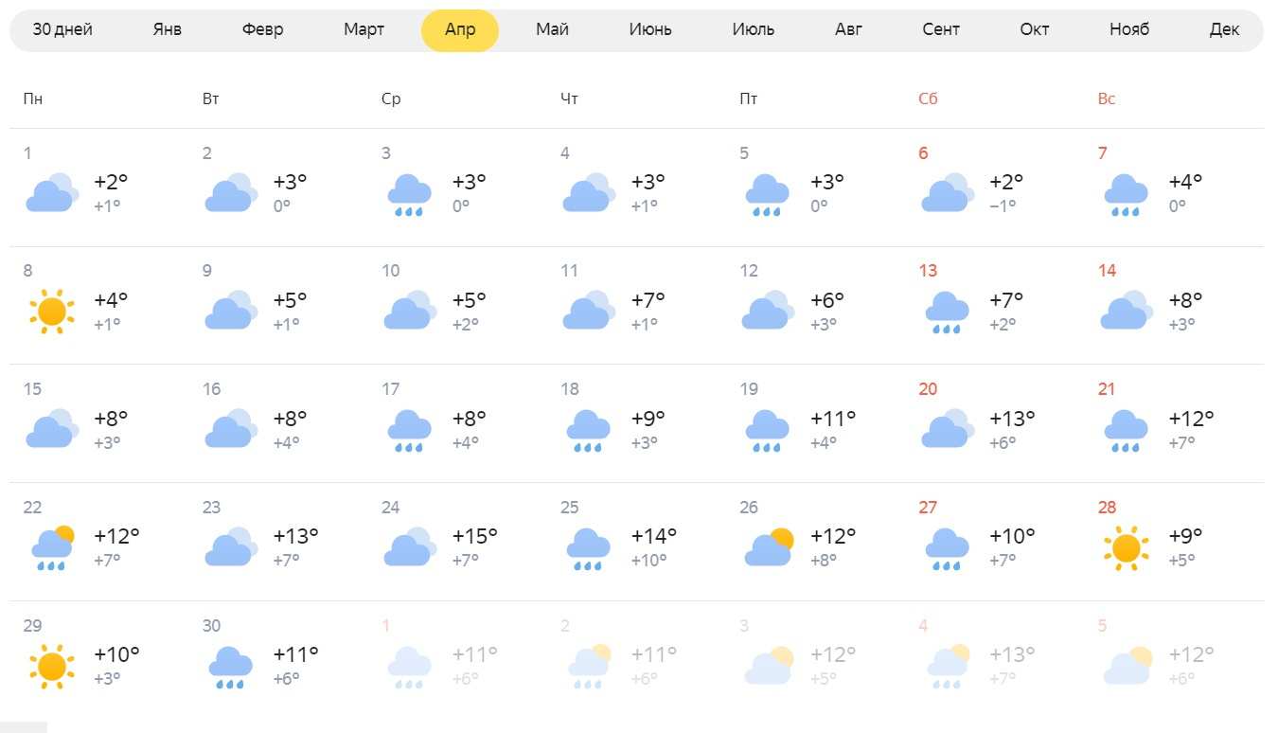Click the cloudy icon for April 1
Image resolution: width=1278 pixels, height=733 pixels.
(x=51, y=193)
